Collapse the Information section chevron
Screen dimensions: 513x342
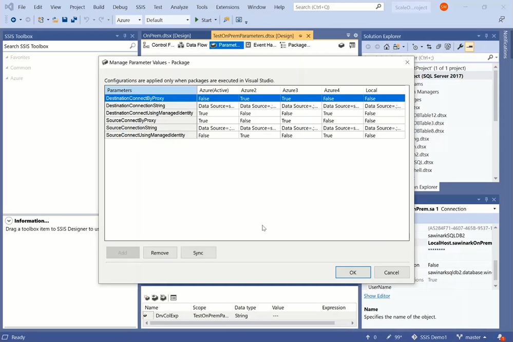tap(9, 221)
